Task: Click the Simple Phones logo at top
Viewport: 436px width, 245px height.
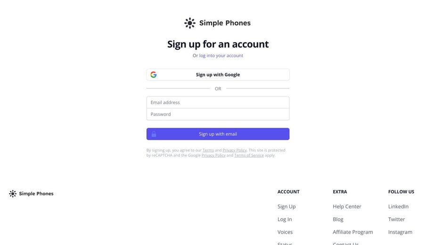Action: 218,23
